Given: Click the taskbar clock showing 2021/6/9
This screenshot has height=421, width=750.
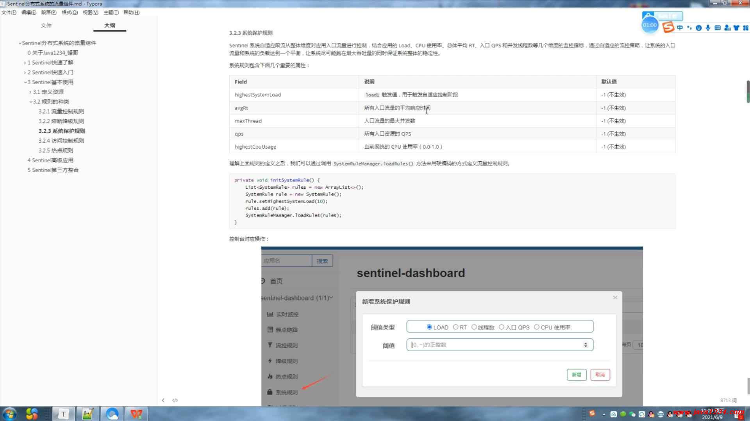Looking at the screenshot, I should tap(712, 414).
